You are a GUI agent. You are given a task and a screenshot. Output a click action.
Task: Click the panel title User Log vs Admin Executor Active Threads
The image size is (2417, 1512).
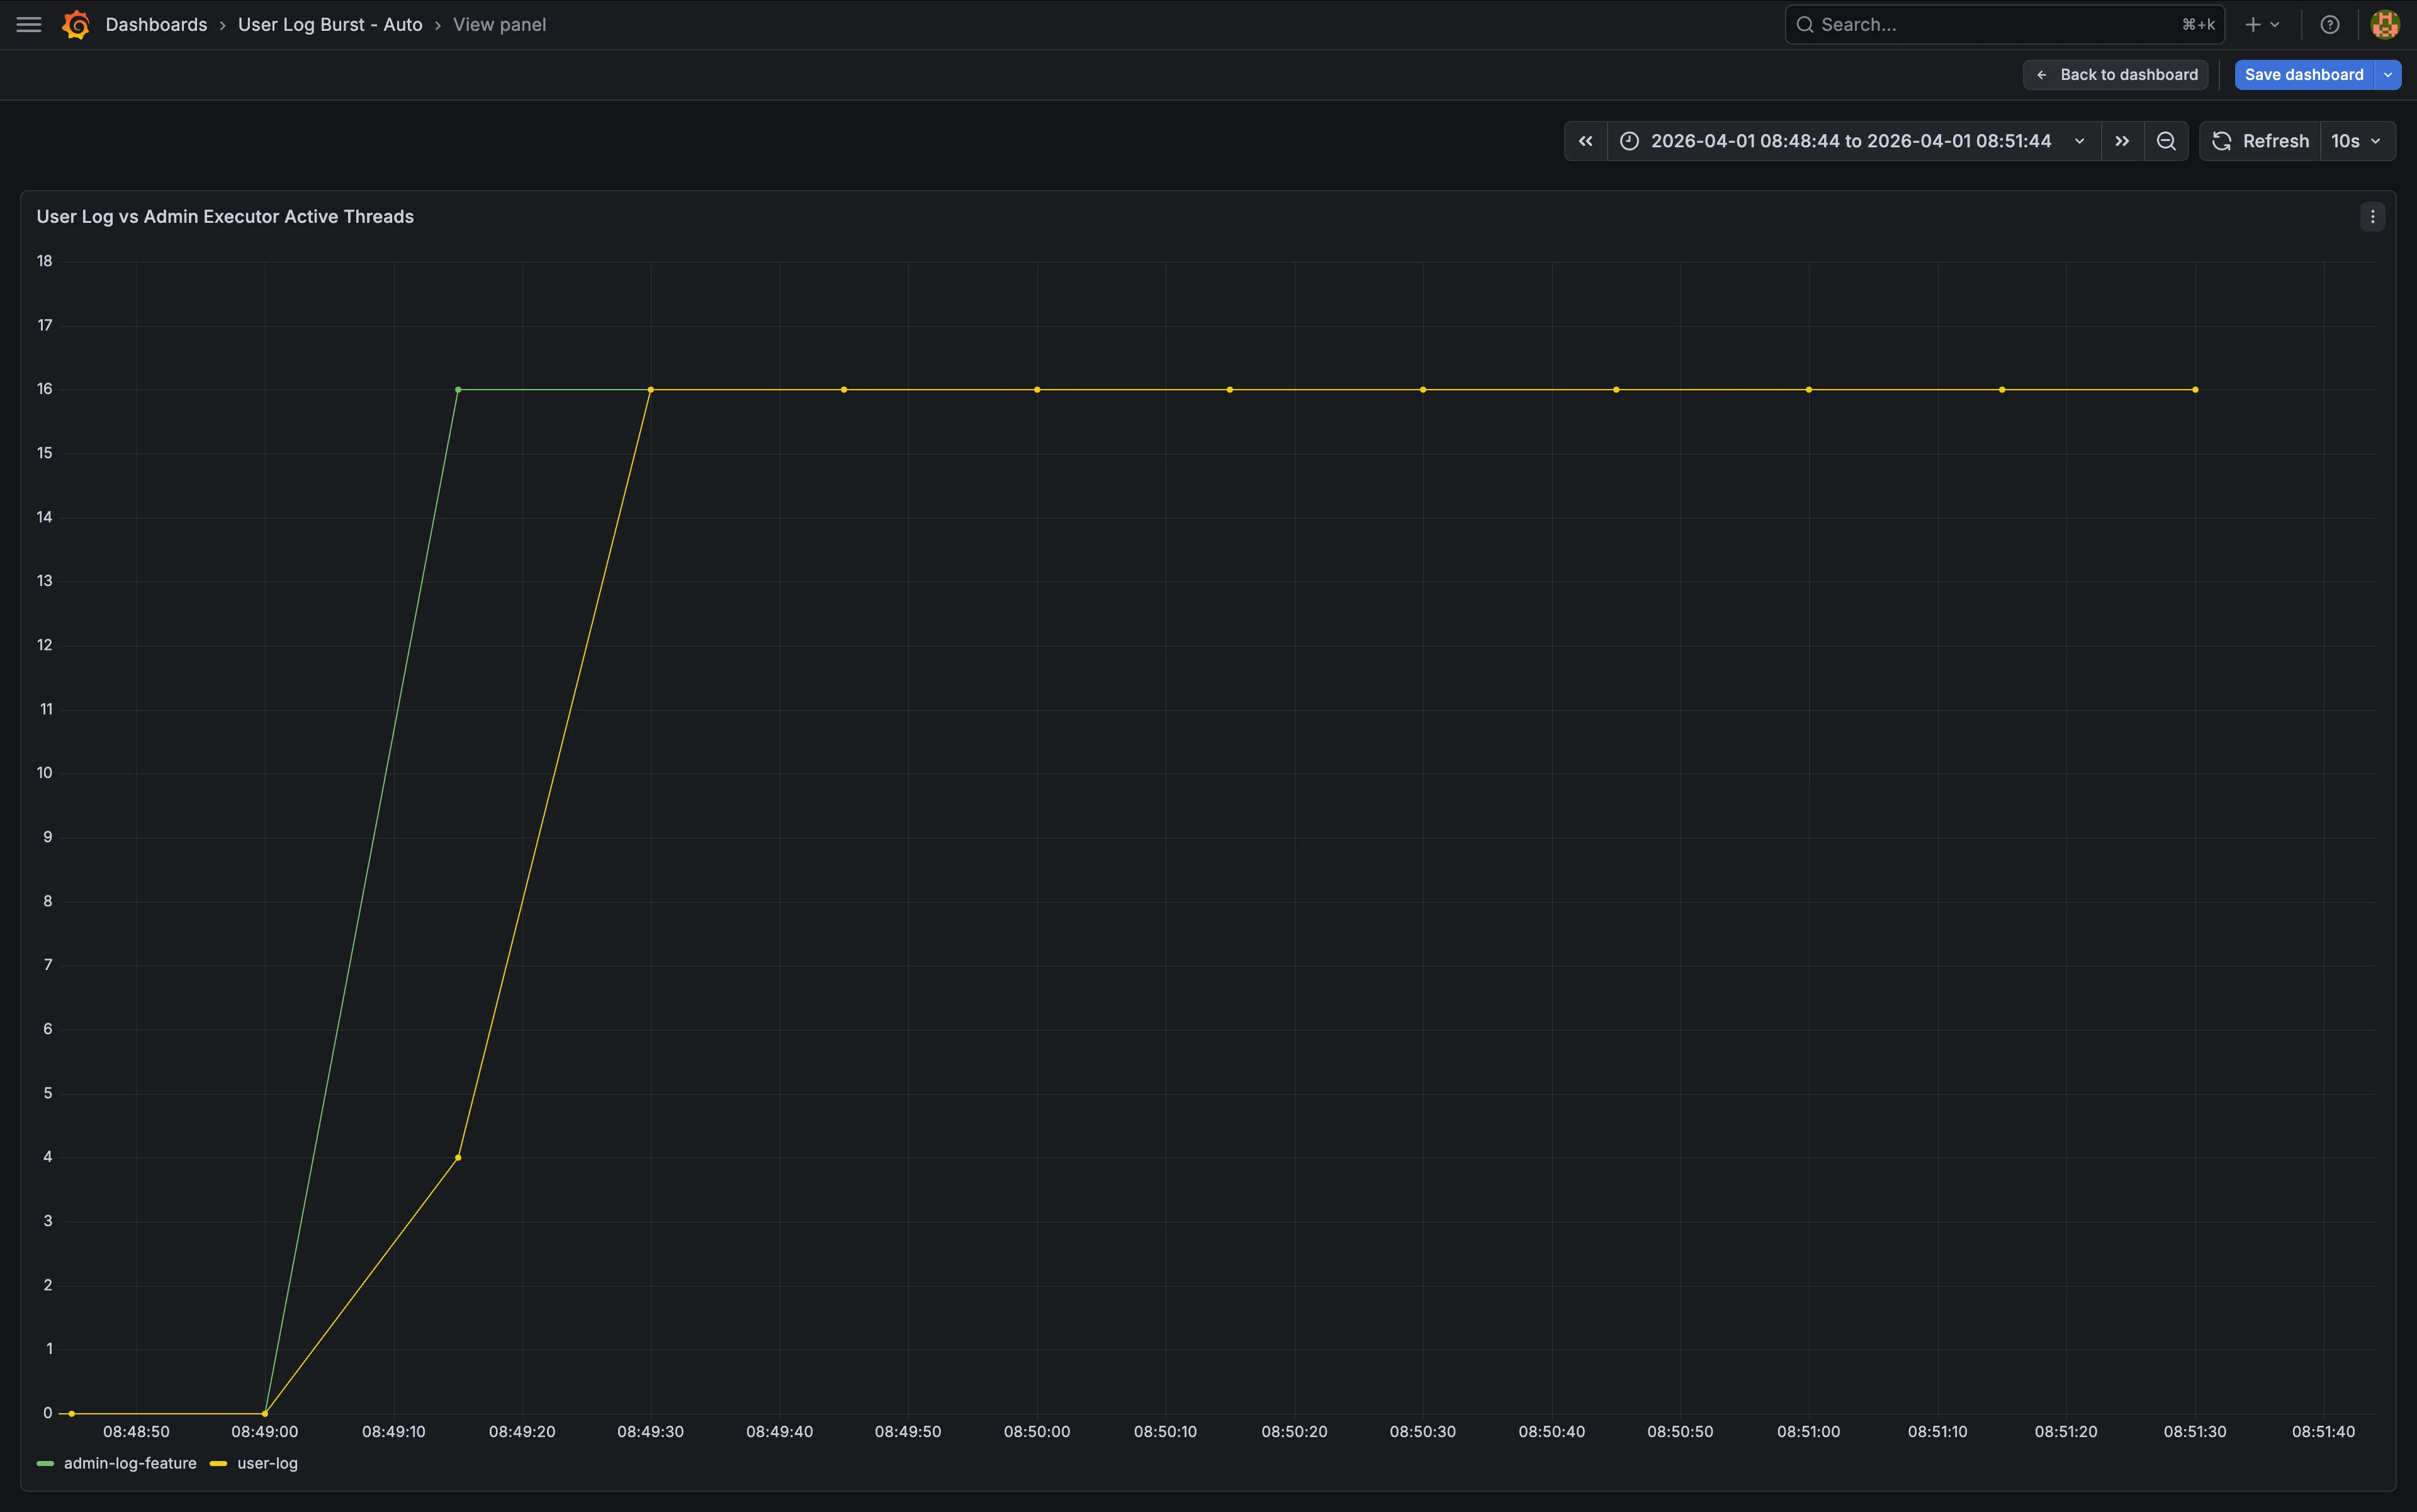pyautogui.click(x=225, y=217)
